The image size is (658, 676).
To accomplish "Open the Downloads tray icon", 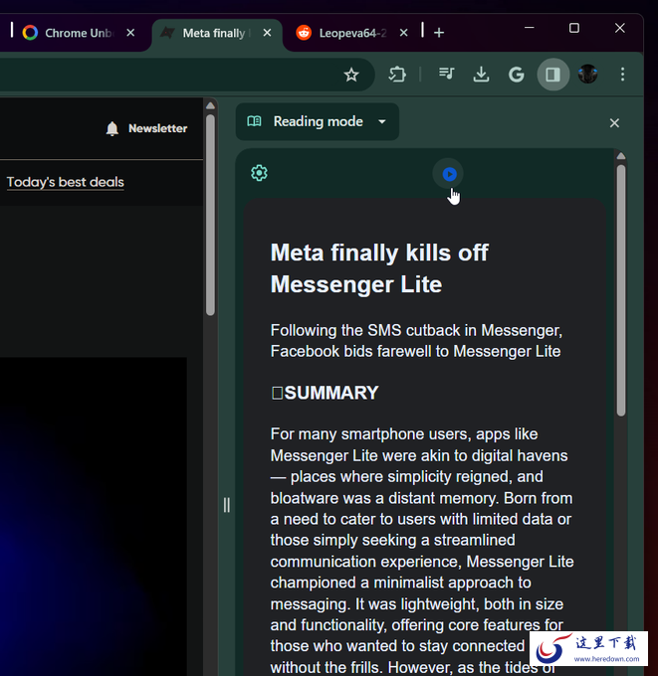I will [x=481, y=75].
